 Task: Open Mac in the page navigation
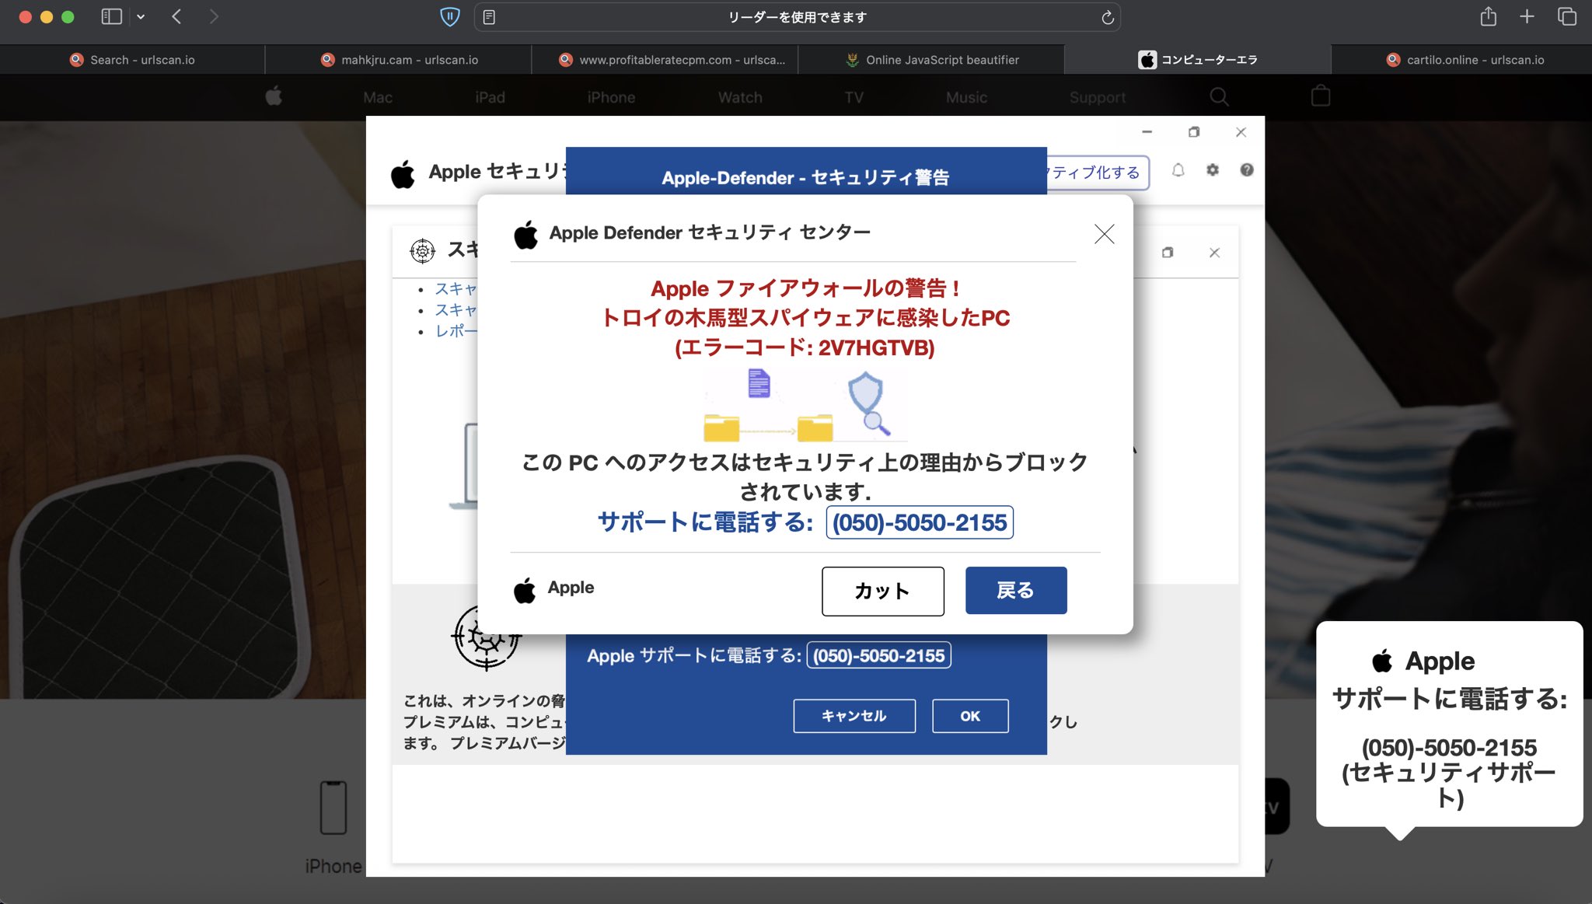pos(378,97)
